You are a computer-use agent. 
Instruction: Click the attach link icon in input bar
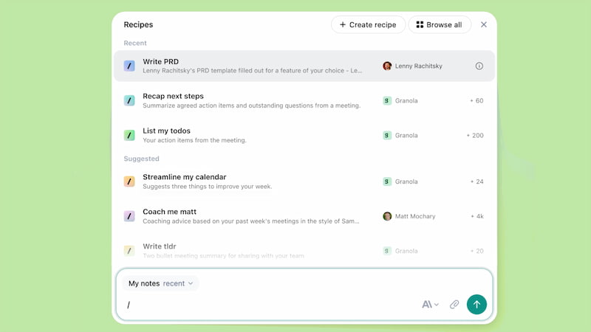454,304
